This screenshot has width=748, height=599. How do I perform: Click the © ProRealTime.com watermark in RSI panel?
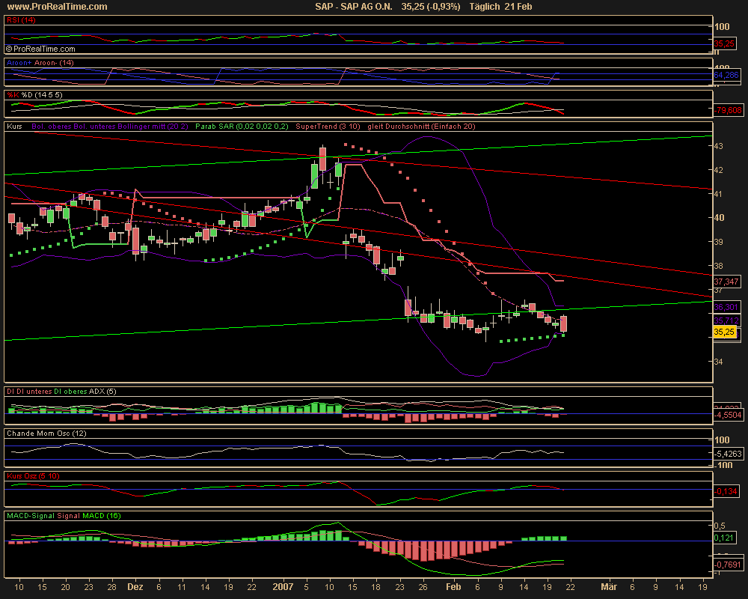coord(43,48)
